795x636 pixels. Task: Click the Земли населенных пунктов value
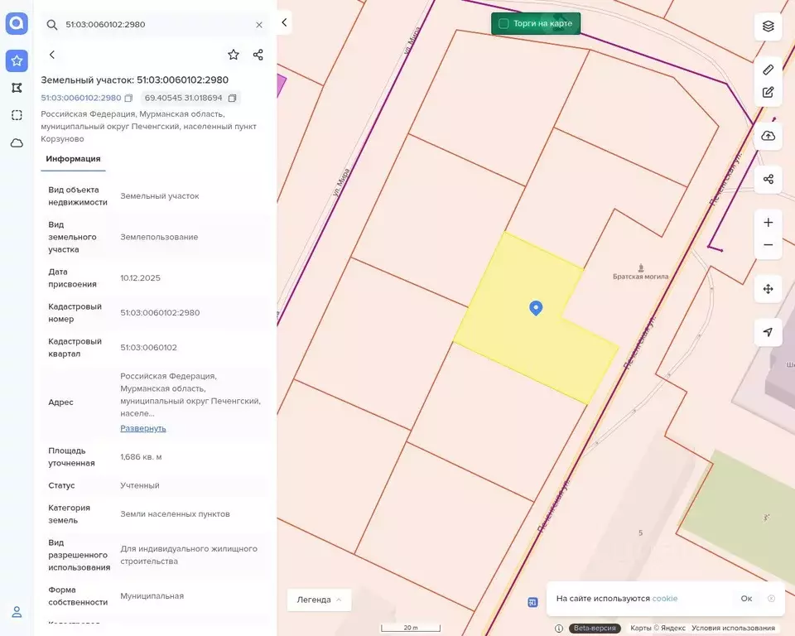(175, 513)
